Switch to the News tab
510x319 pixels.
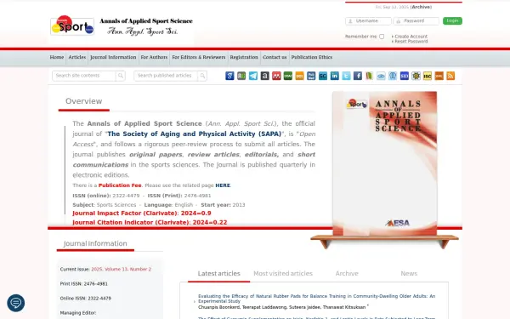[409, 273]
